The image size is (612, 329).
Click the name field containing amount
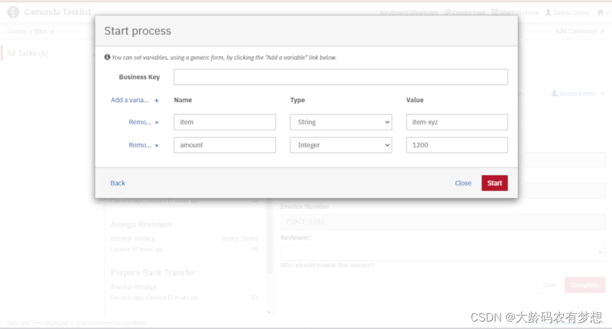pyautogui.click(x=224, y=145)
